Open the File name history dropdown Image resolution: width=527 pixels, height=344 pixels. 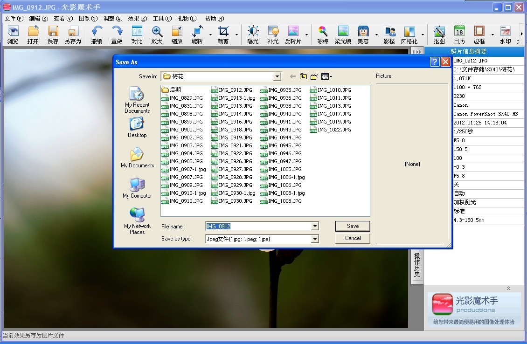(x=315, y=227)
